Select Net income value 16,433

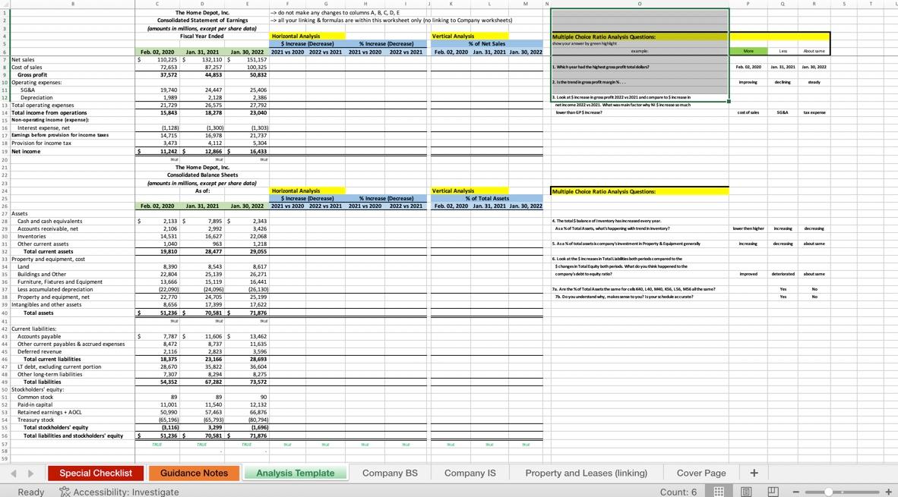(x=247, y=152)
